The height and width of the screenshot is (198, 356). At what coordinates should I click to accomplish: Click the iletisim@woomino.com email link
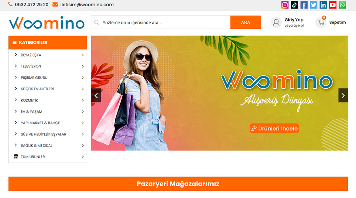87,4
